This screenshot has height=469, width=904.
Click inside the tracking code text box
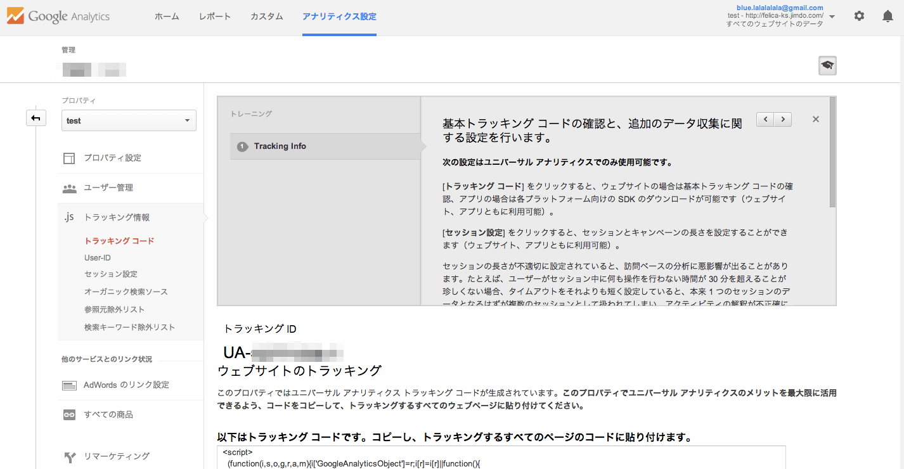click(501, 458)
